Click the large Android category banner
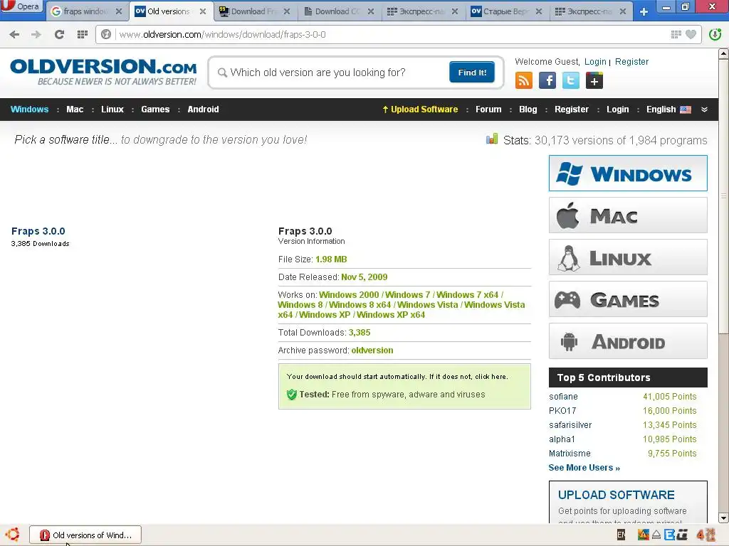 [628, 341]
